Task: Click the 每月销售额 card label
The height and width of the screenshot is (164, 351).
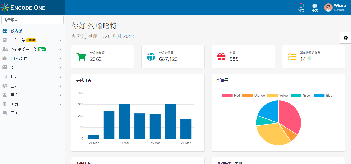Action: tap(97, 53)
